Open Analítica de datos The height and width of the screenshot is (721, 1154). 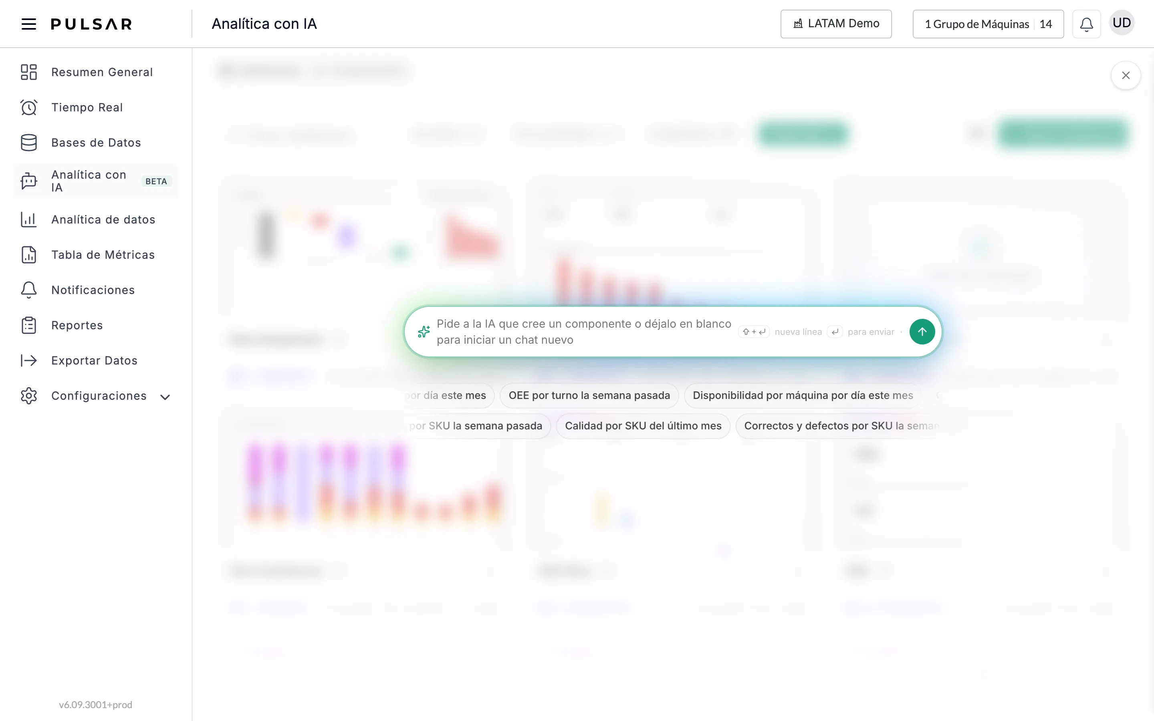pos(95,220)
